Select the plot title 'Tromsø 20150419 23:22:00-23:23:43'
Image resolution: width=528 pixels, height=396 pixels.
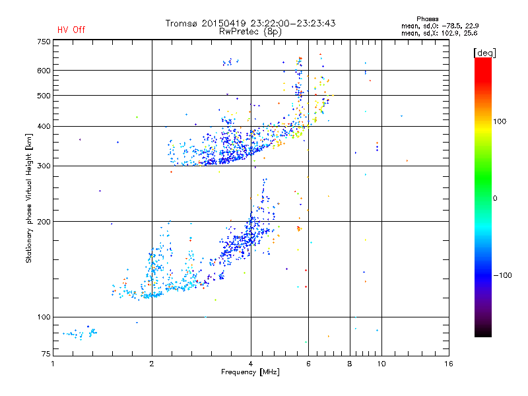(250, 23)
